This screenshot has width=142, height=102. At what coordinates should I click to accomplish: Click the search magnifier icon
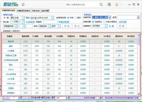pyautogui.click(x=101, y=4)
